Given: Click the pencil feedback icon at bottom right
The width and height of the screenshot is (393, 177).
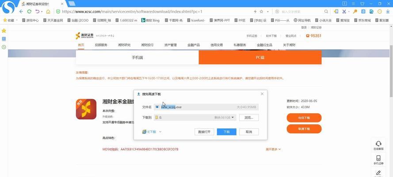Looking at the screenshot, I should [378, 173].
